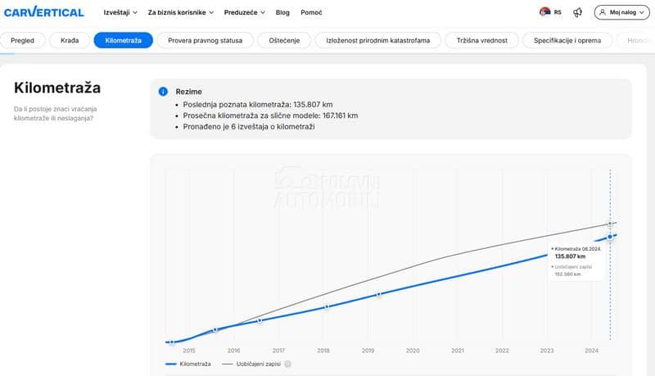Screen dimensions: 655x376
Task: Open the announcements megaphone icon
Action: click(x=578, y=12)
